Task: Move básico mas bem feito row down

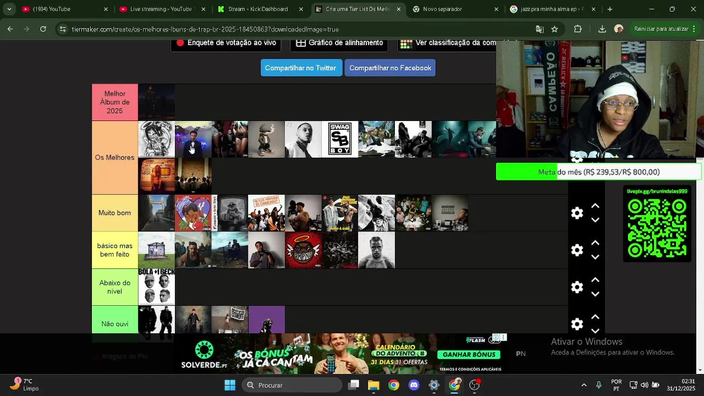Action: (x=595, y=257)
